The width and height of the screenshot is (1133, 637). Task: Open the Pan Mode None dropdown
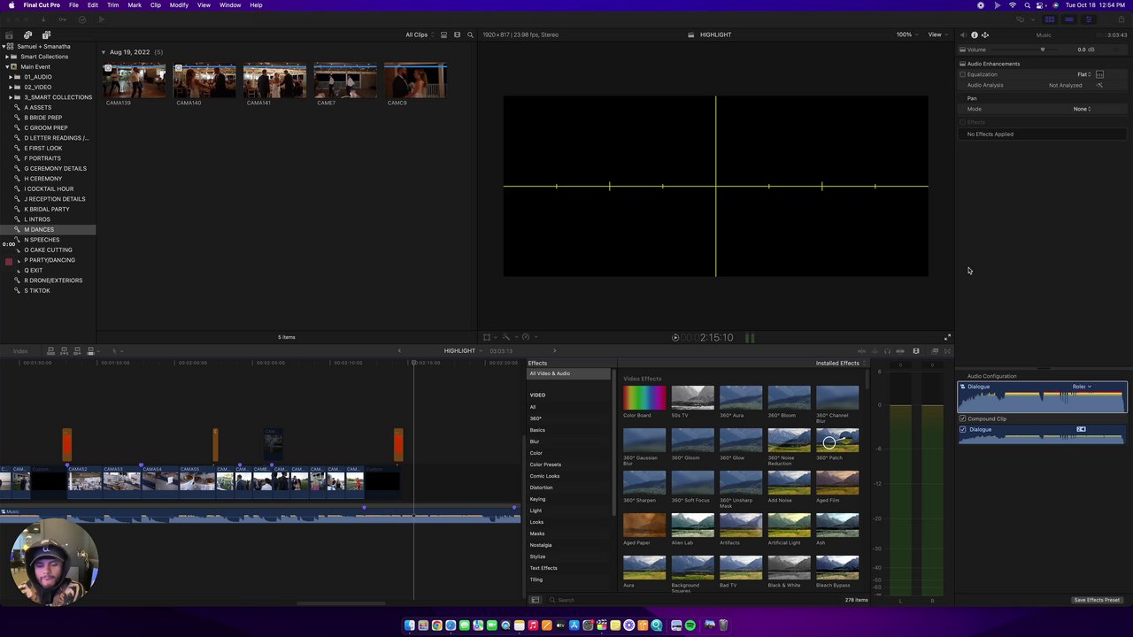tap(1082, 109)
